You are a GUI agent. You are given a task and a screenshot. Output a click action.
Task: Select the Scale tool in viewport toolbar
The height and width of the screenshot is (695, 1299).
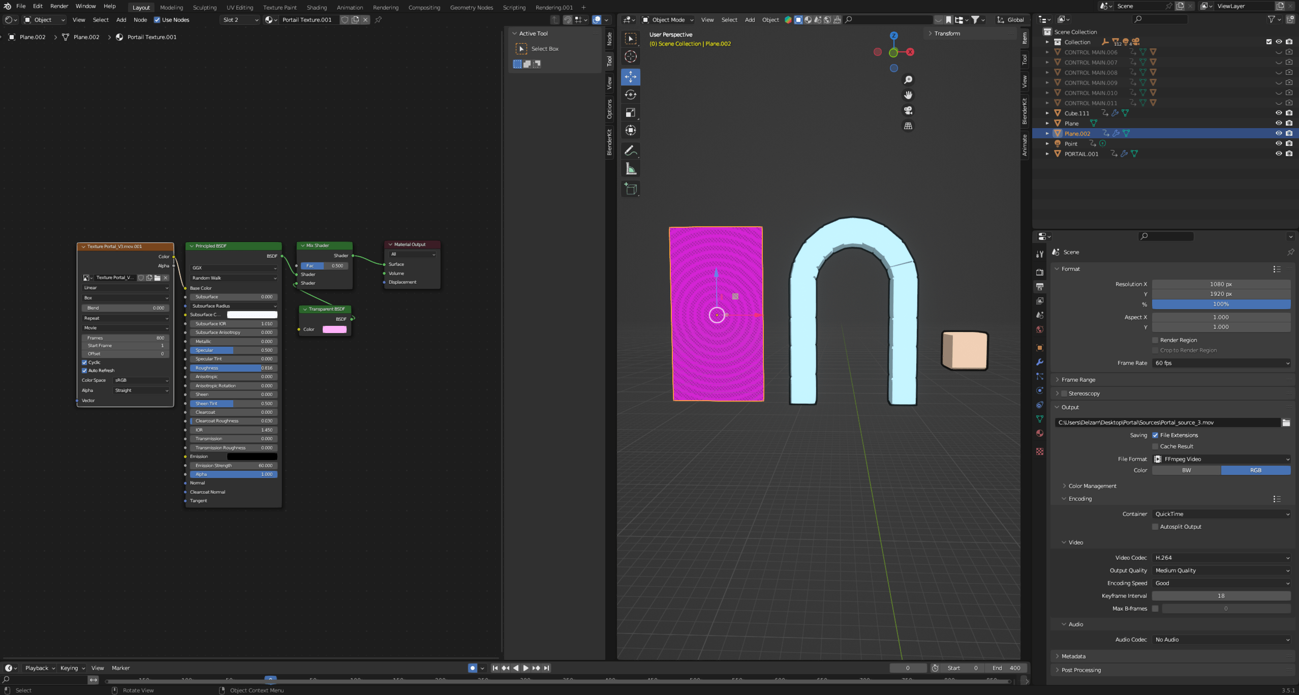(x=631, y=113)
